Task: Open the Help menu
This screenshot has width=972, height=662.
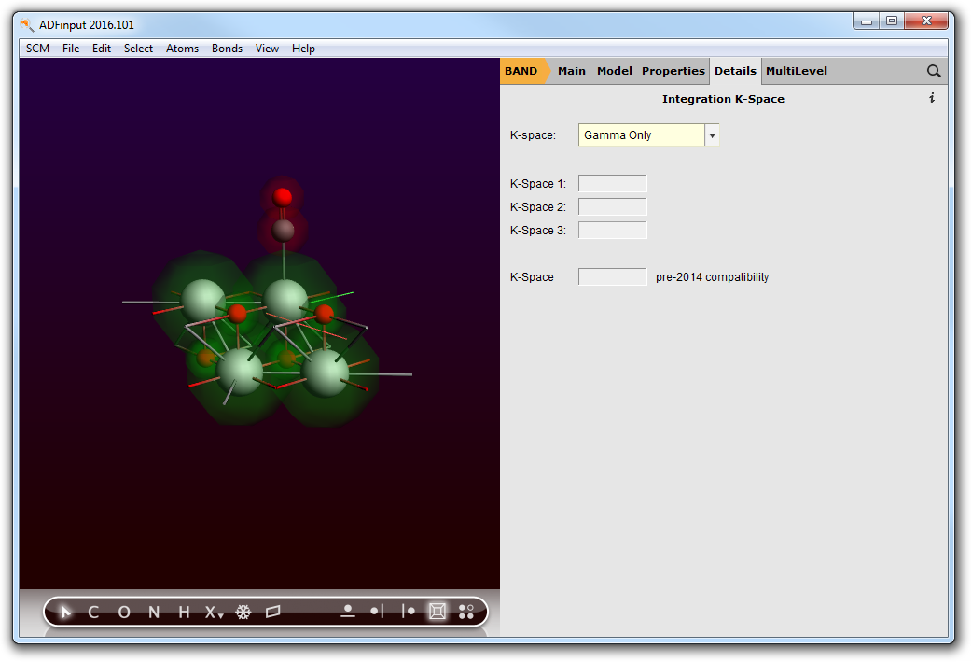Action: 304,49
